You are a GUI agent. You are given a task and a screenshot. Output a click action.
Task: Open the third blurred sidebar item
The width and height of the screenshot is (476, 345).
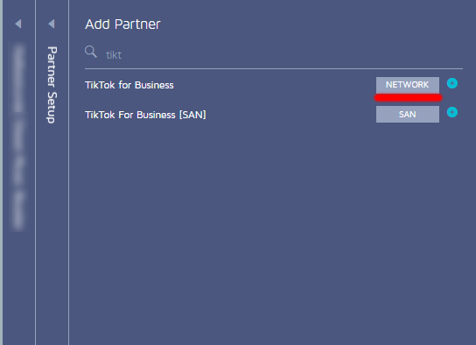(x=18, y=171)
